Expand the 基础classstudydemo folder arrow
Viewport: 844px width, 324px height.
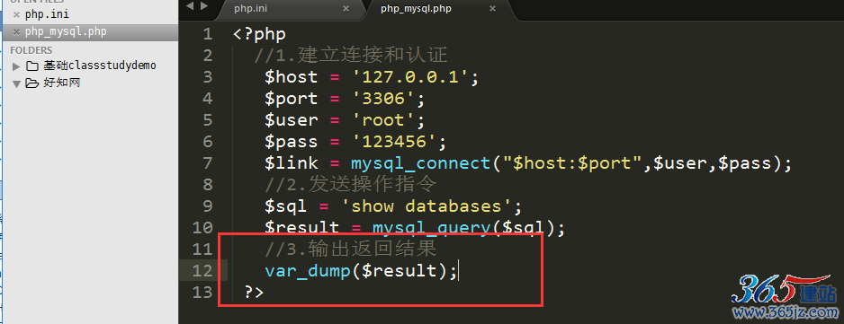[16, 66]
